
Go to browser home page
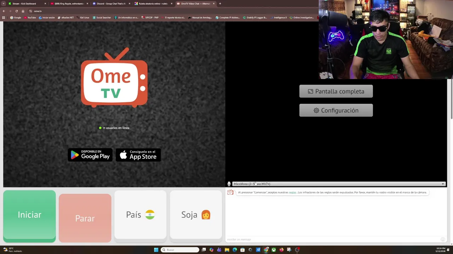[23, 11]
